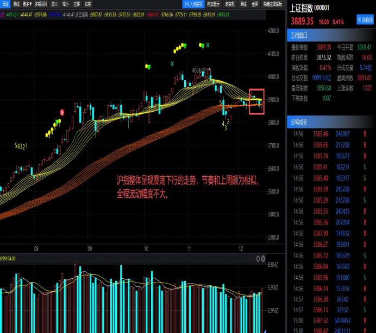Image resolution: width=376 pixels, height=333 pixels.
Task: Open the 附加显示 additional display option
Action: 213,4
